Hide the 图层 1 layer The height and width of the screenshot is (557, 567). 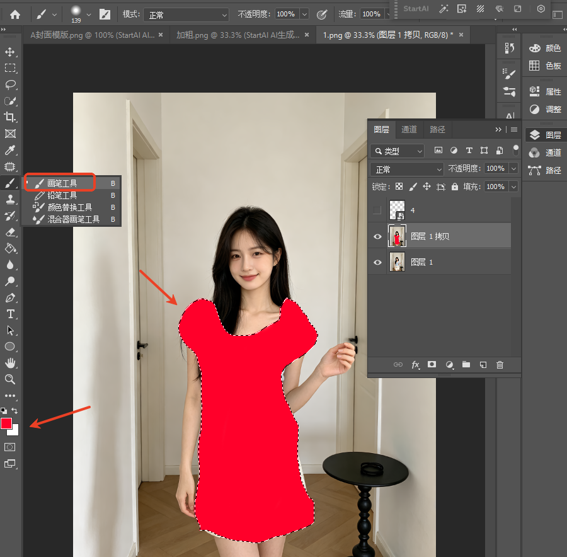pos(377,262)
